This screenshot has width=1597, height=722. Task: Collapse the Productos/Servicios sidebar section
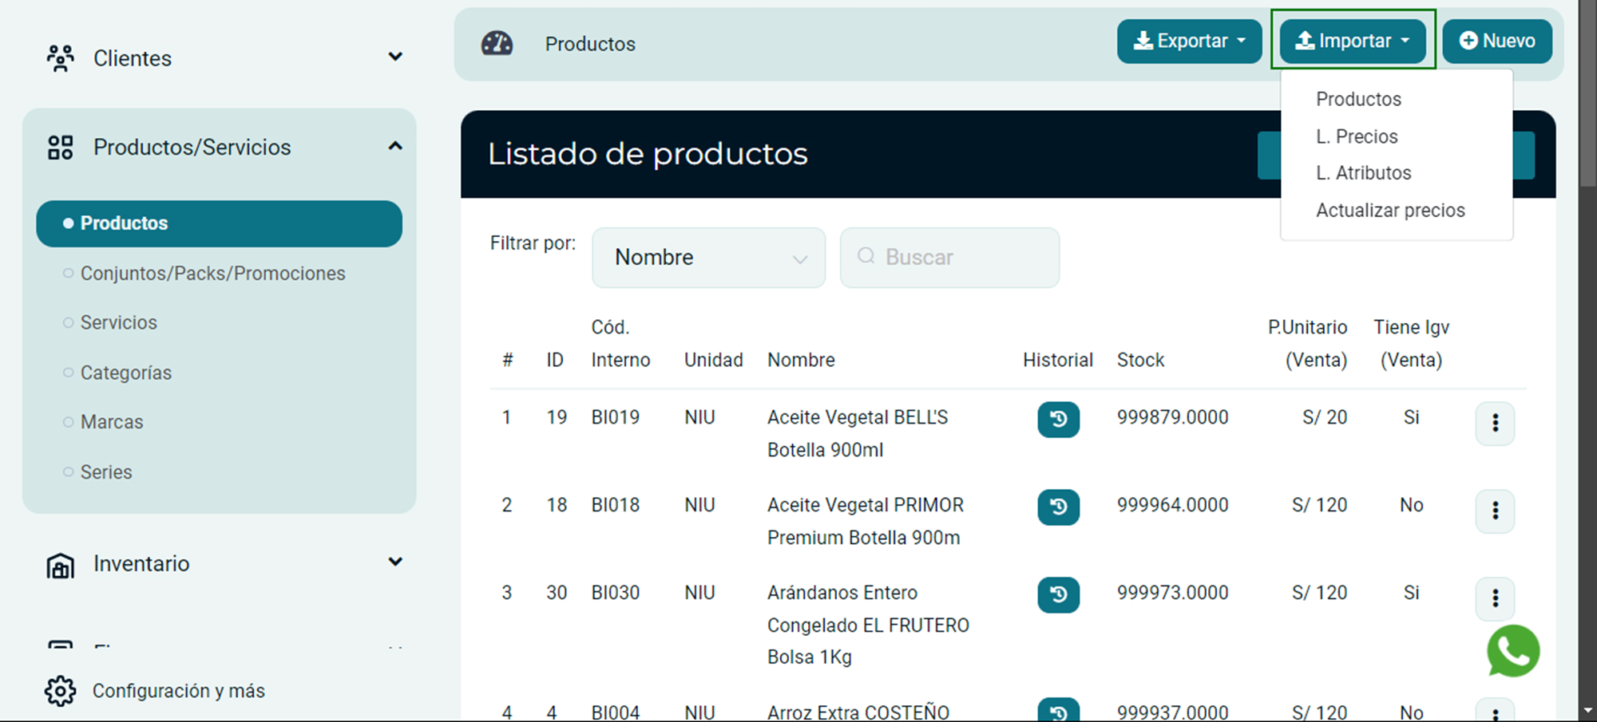[394, 147]
